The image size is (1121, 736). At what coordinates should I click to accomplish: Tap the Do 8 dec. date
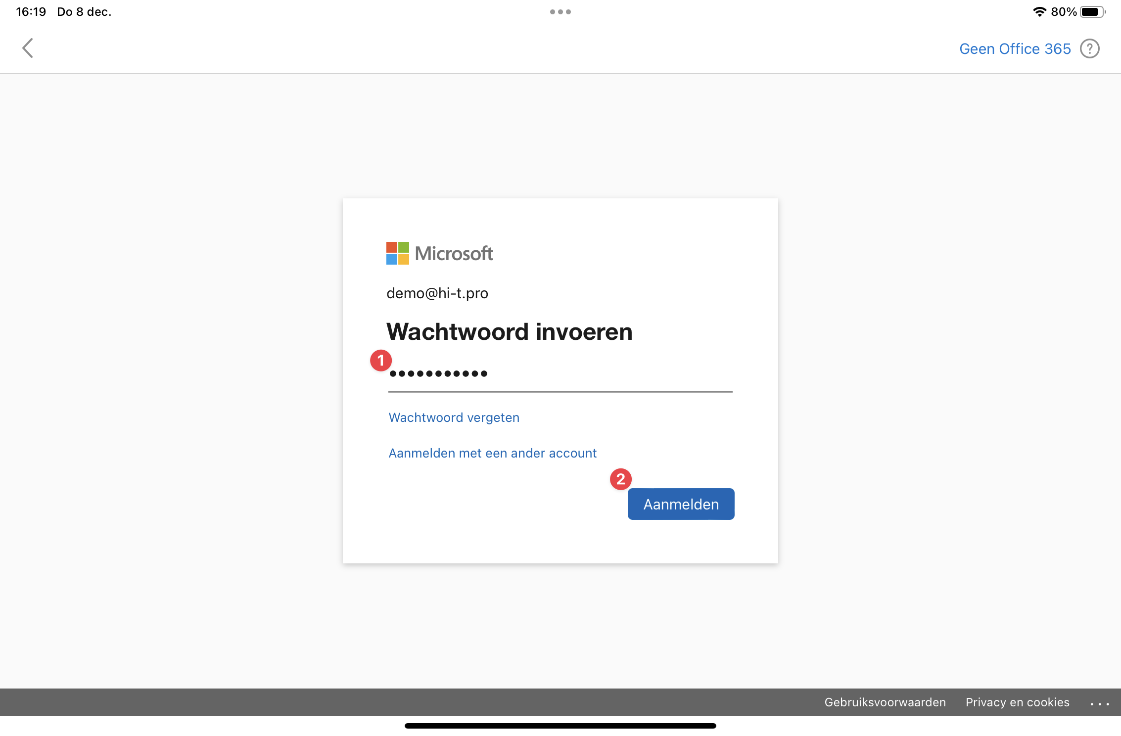84,12
